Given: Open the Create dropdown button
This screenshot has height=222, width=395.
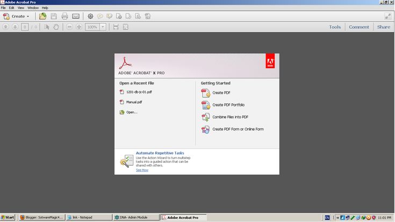Looking at the screenshot, I should pyautogui.click(x=16, y=16).
